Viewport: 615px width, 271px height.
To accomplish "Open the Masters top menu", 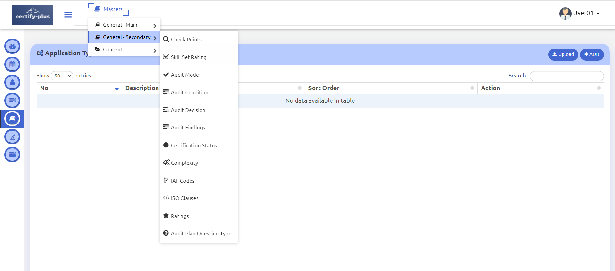I will click(x=109, y=9).
